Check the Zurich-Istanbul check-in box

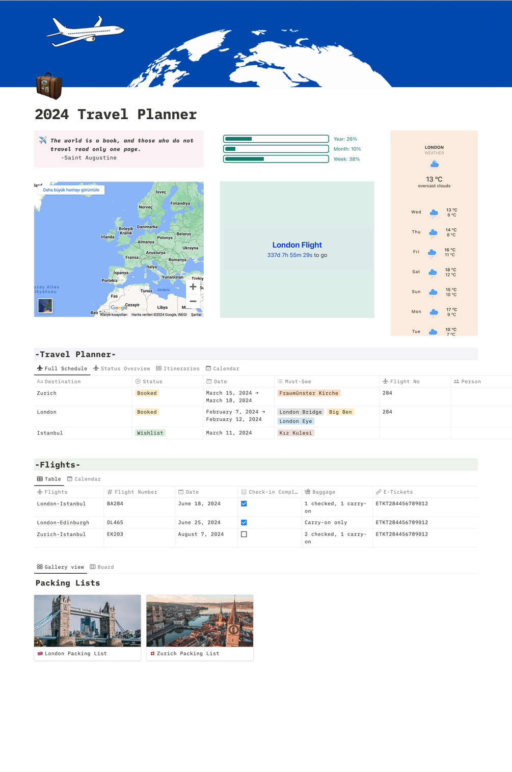coord(244,535)
